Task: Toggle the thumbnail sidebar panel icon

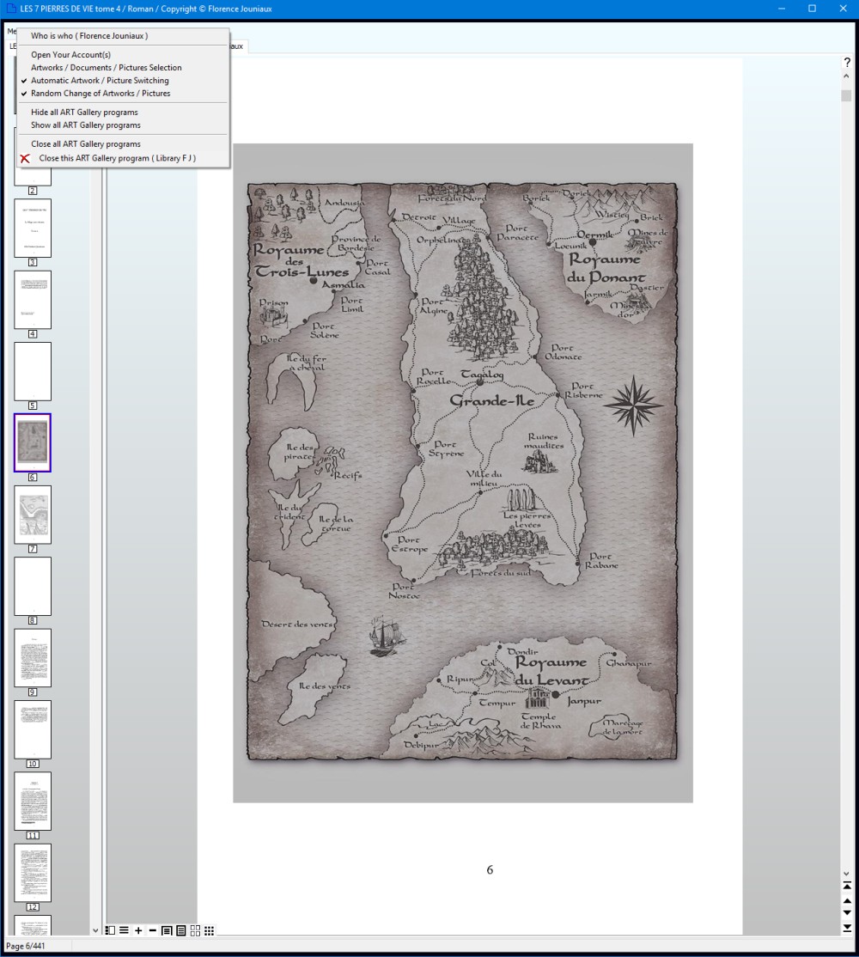Action: pos(110,930)
